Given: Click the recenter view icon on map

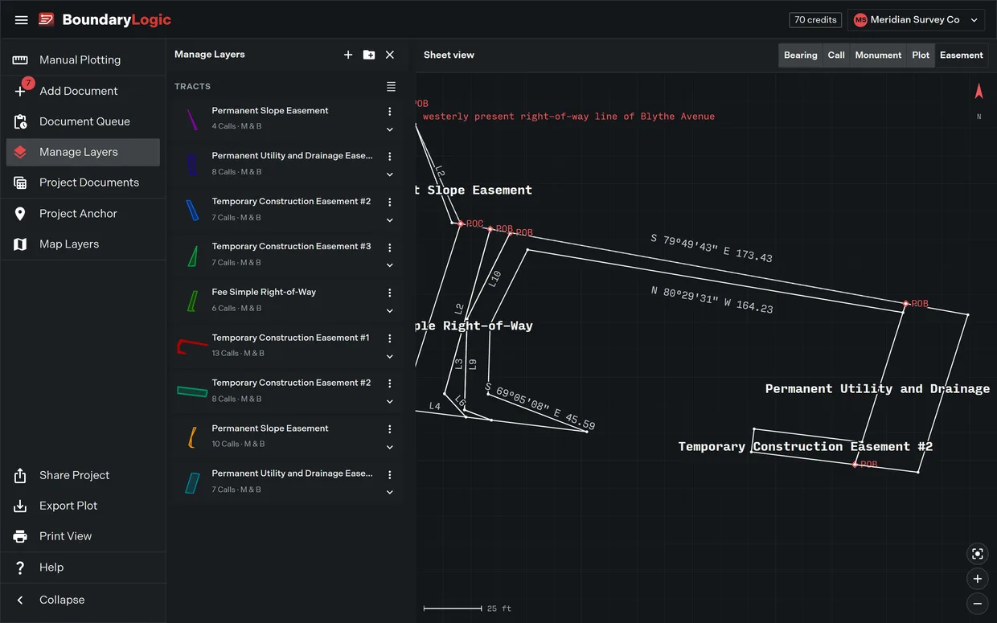Looking at the screenshot, I should tap(978, 554).
